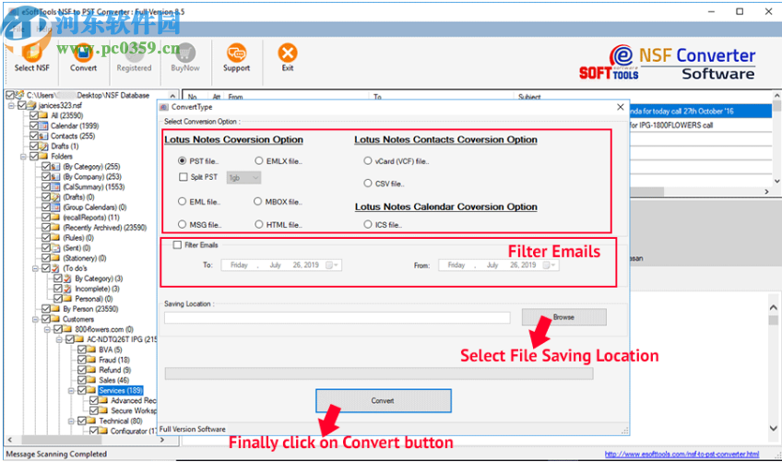
Task: Collapse the Services (189) tree node
Action: click(71, 391)
